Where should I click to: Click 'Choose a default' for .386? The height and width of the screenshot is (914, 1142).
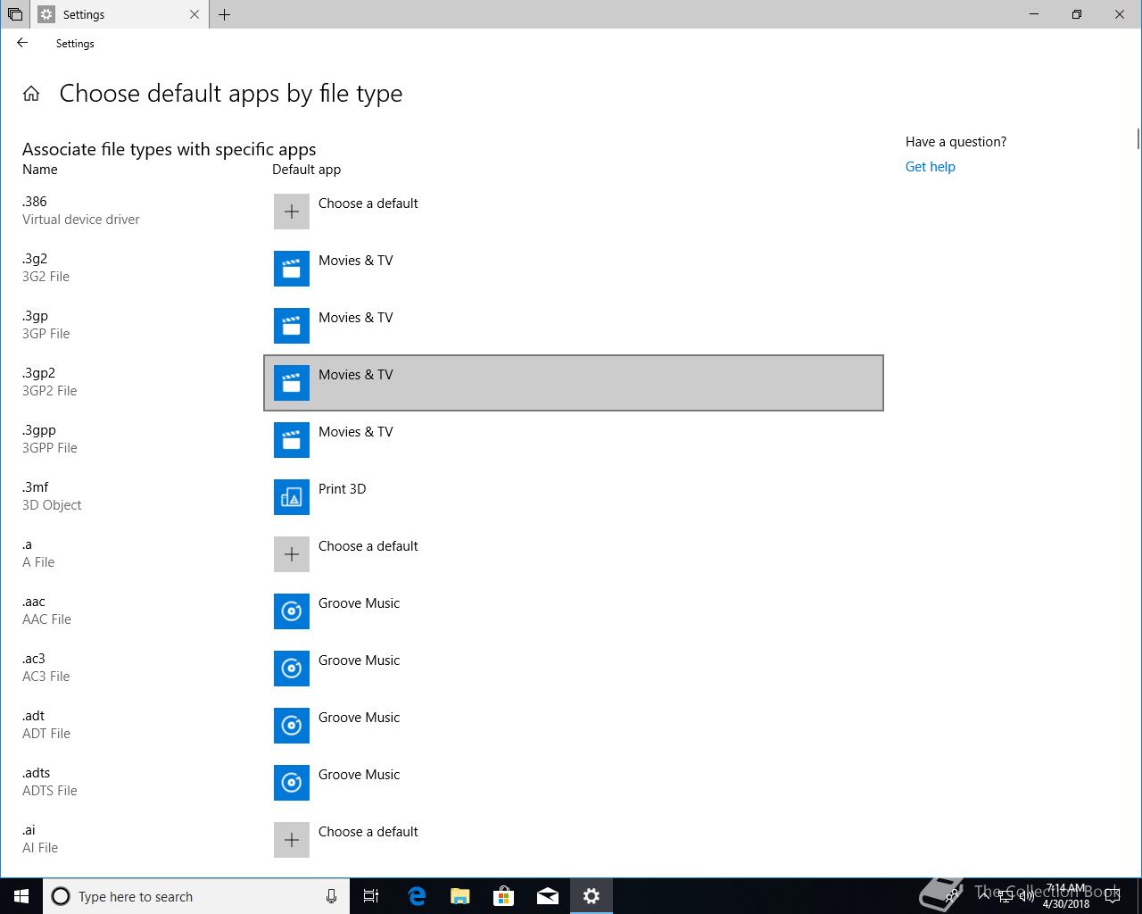[368, 204]
